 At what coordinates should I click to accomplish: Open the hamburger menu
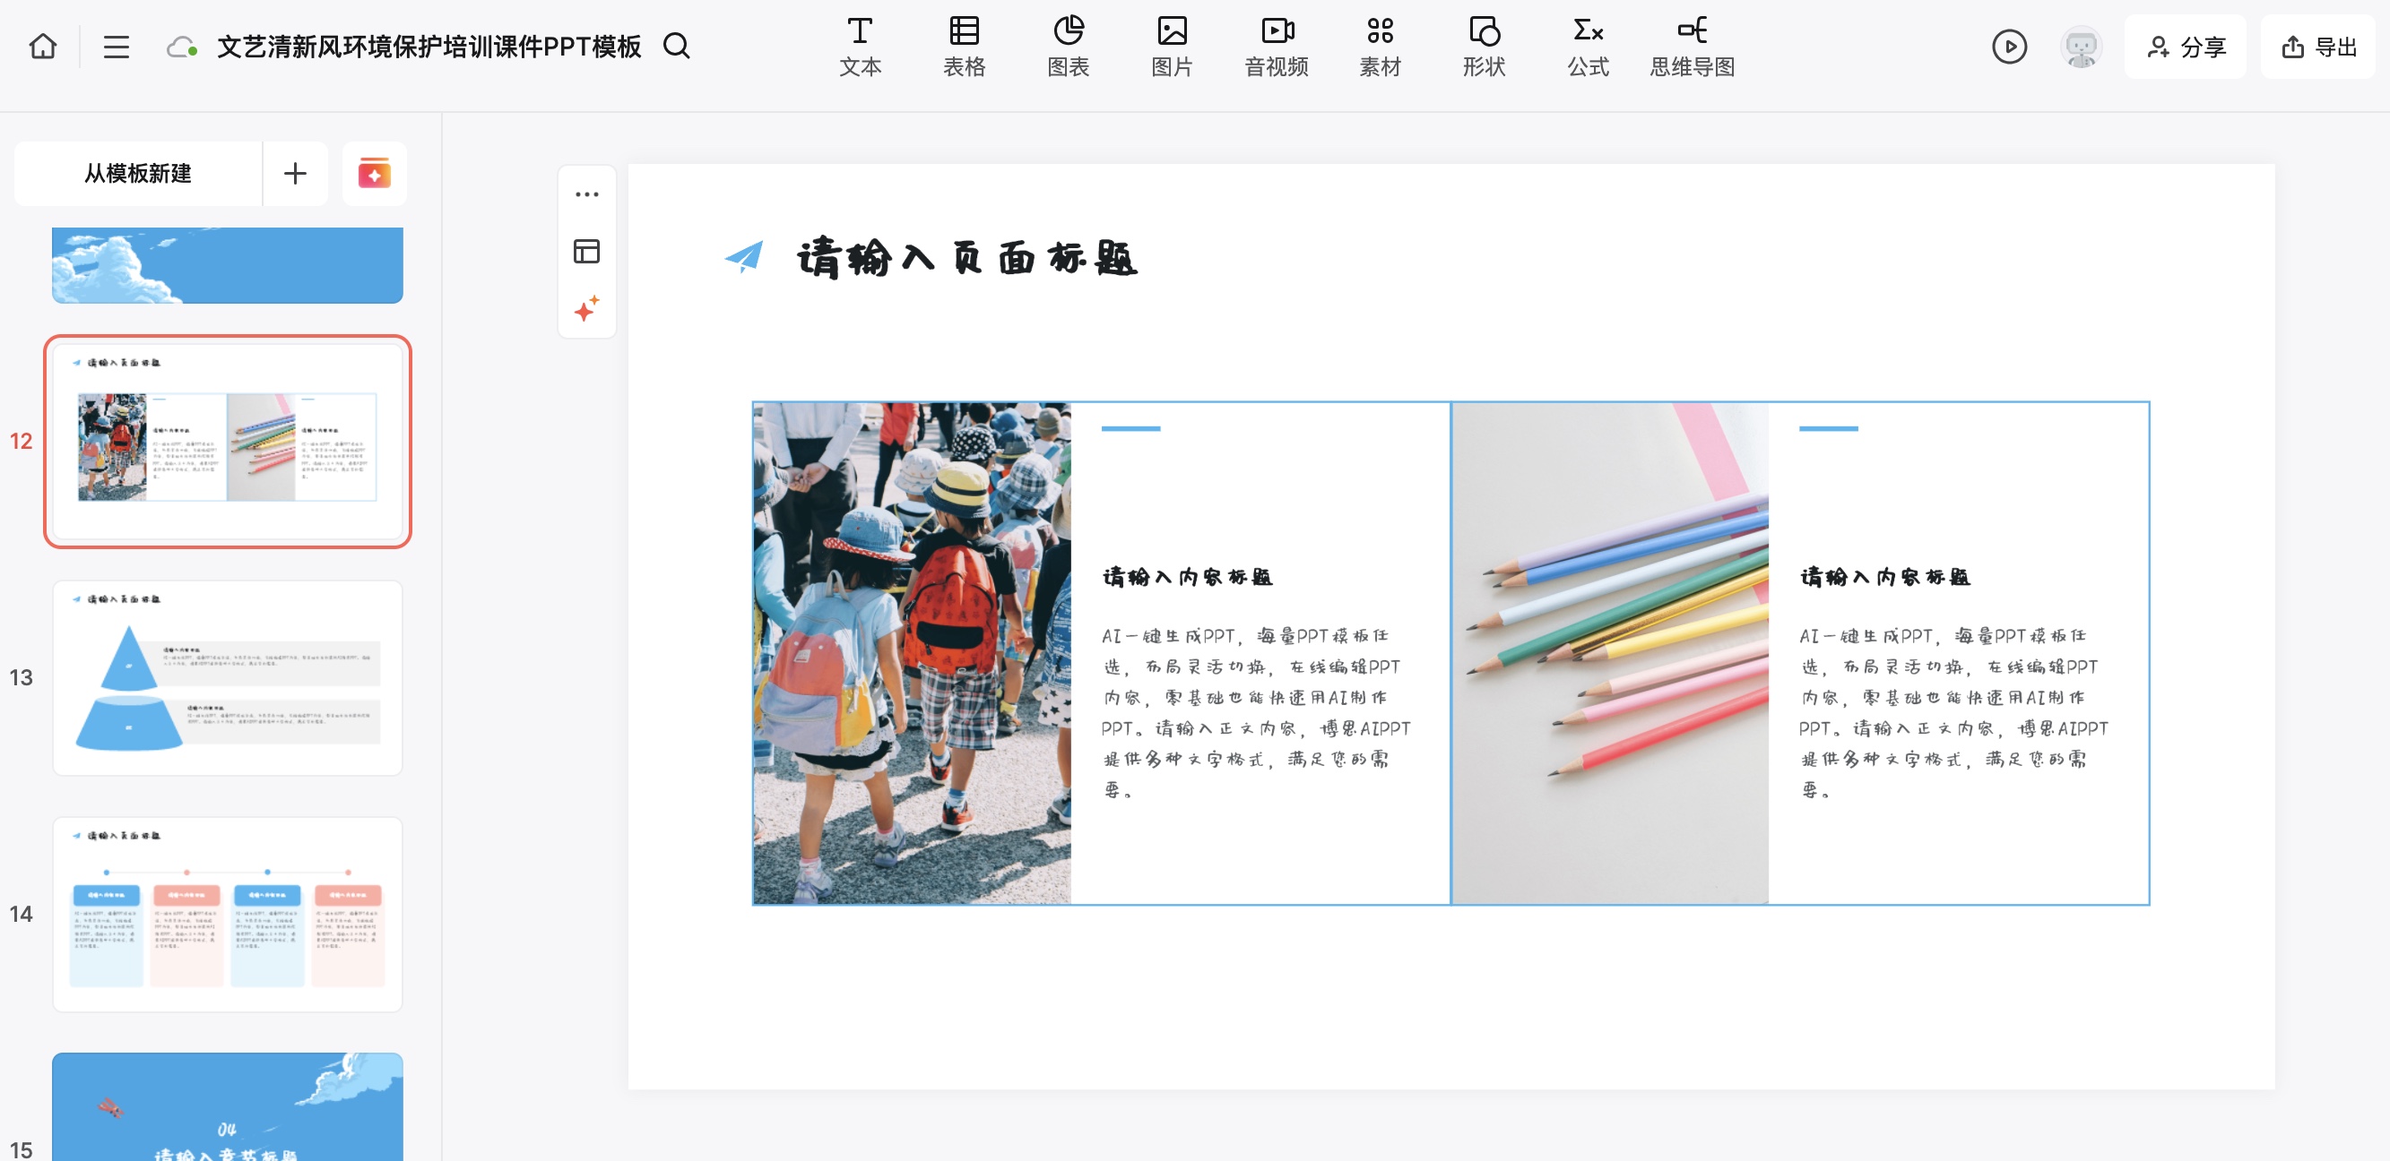click(x=116, y=47)
